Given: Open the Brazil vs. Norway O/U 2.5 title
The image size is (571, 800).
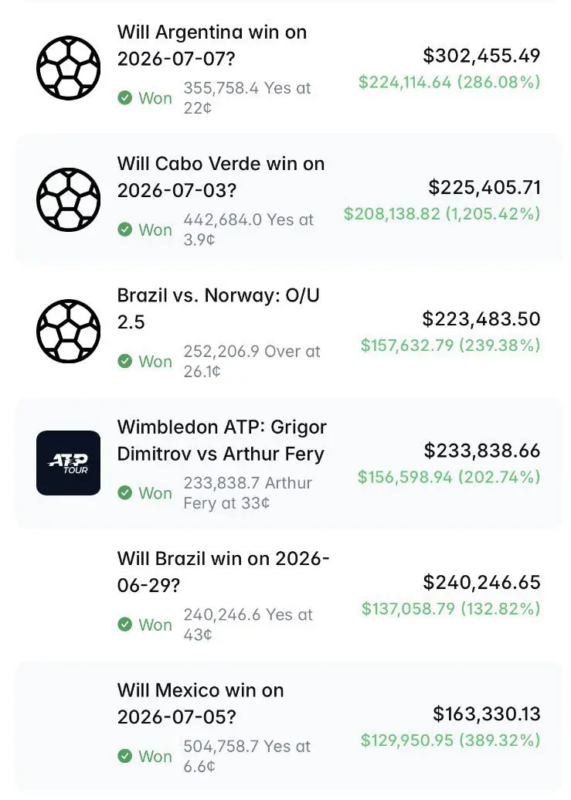Looking at the screenshot, I should point(218,308).
